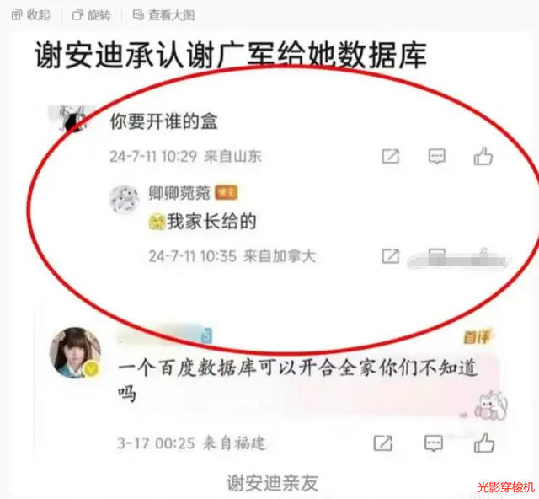Click the 旋转 rotate button
This screenshot has height=499, width=539.
coord(92,15)
